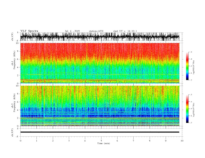Click the ch.2 PSD color bar

pyautogui.click(x=187, y=109)
